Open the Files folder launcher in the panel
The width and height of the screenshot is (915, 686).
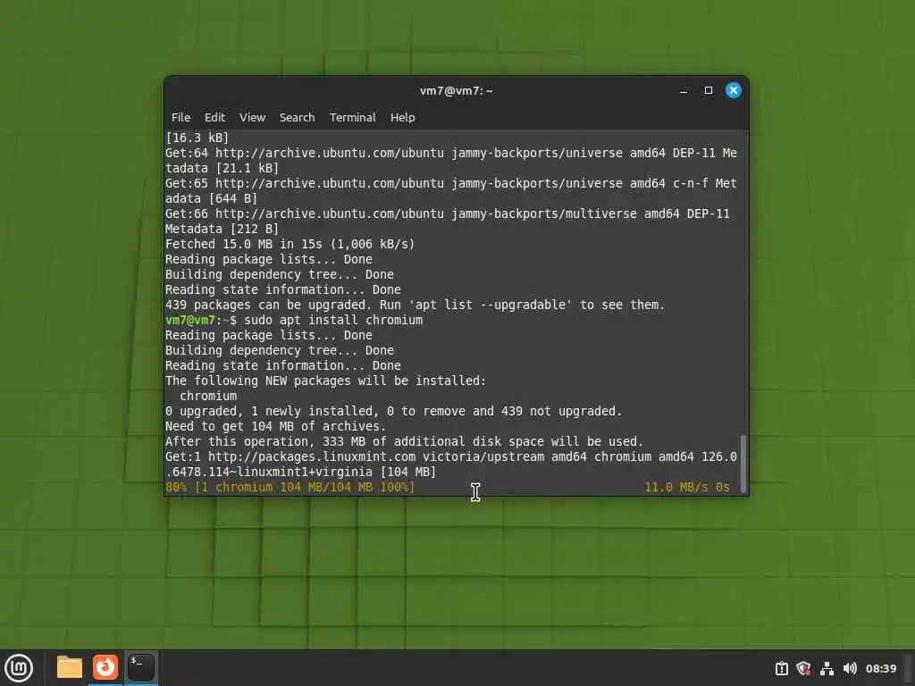[x=70, y=667]
